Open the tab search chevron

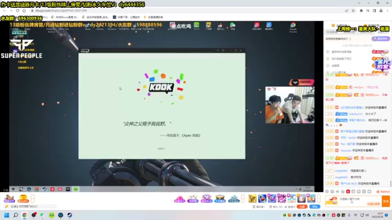(359, 3)
